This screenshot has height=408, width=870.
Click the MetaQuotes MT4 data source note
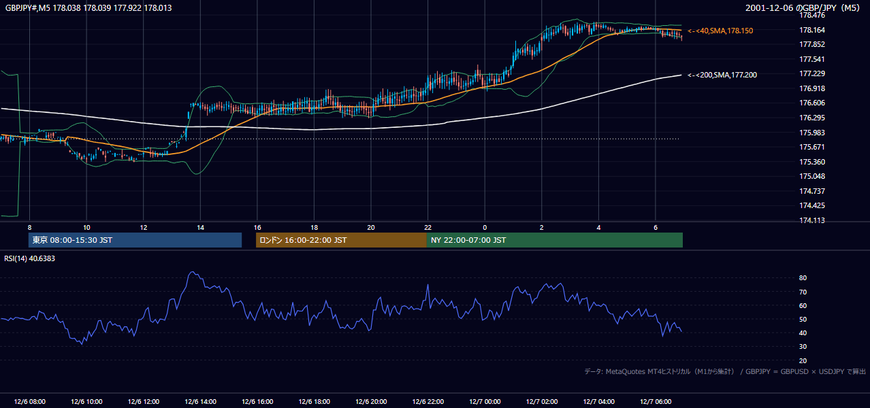coord(725,371)
